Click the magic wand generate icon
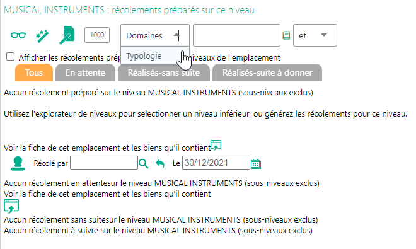Viewport: 416px width, 249px height. [42, 37]
